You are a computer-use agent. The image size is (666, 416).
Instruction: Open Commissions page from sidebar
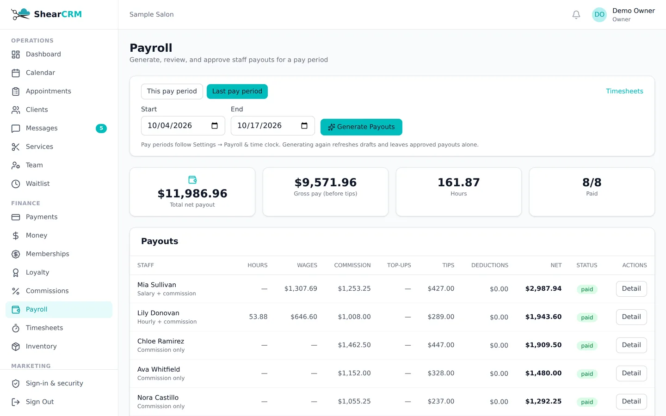coord(59,291)
